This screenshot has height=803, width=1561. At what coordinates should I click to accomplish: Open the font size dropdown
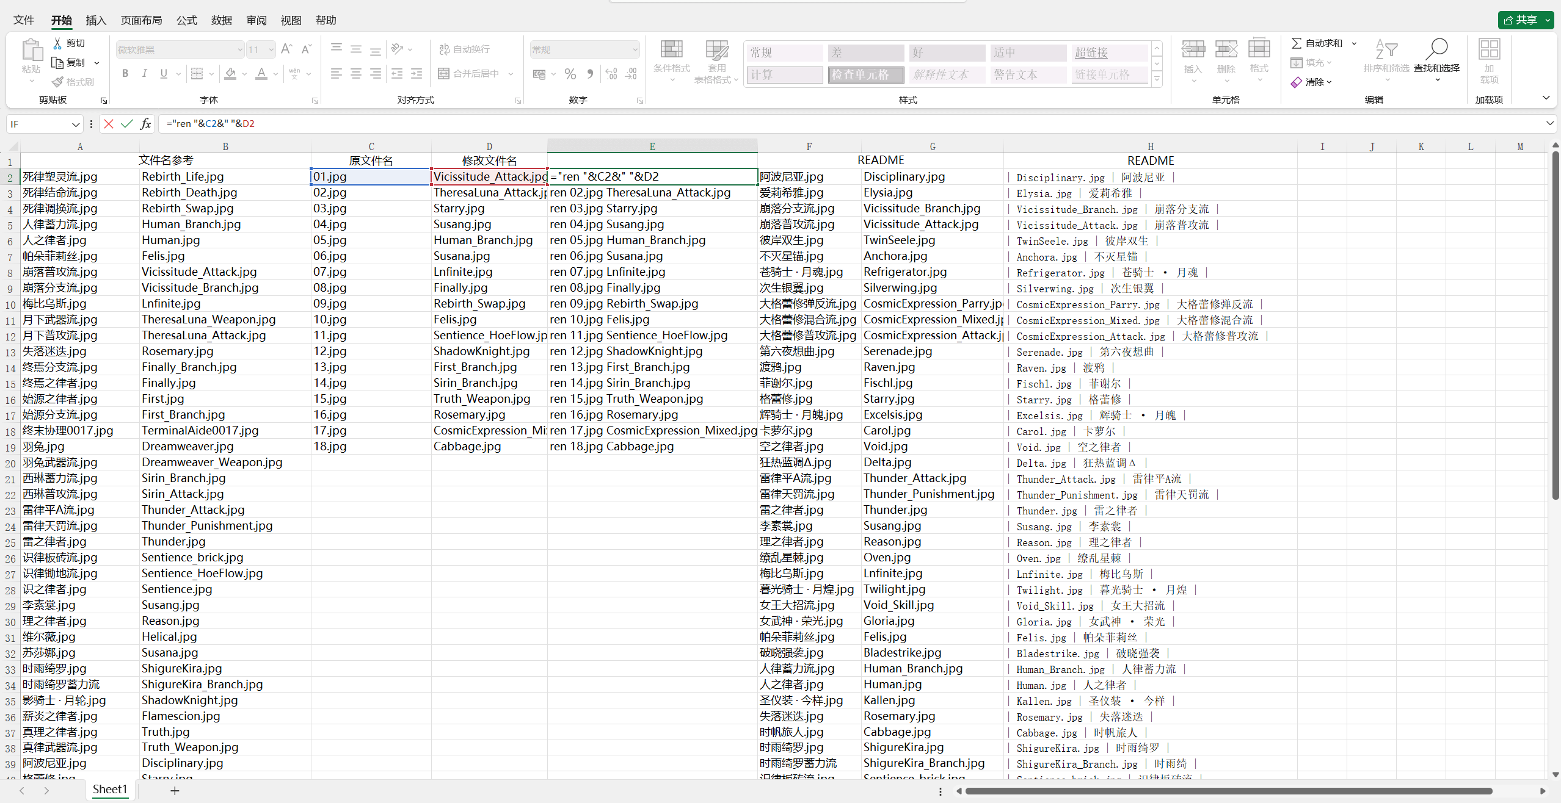point(271,49)
